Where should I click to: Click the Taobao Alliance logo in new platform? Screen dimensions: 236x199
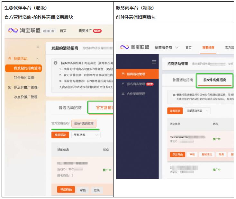click(x=134, y=47)
